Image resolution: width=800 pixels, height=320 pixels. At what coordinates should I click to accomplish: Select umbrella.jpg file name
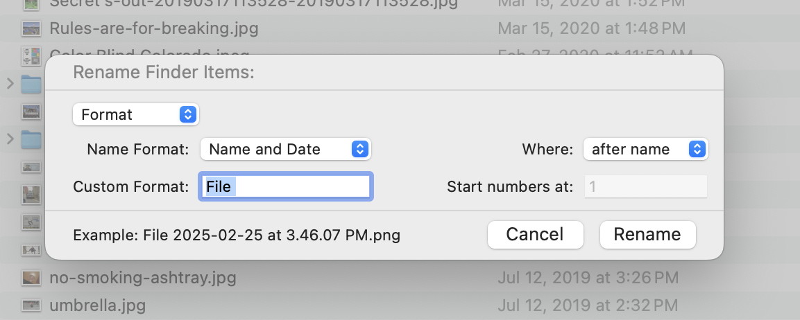pos(97,305)
